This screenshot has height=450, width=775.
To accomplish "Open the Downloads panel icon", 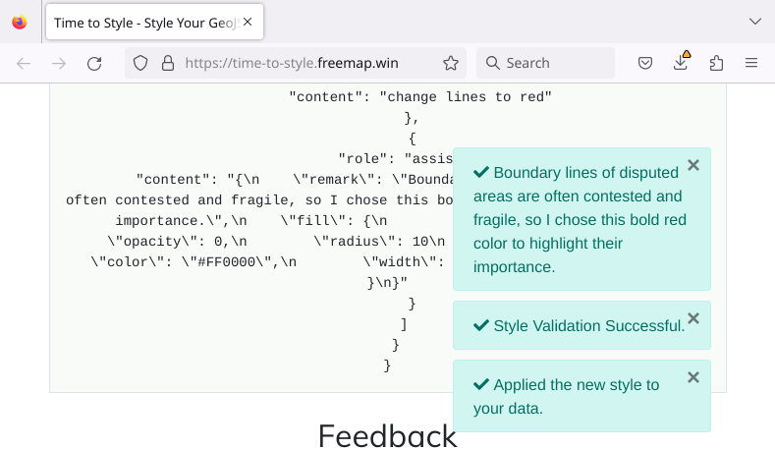I will click(x=681, y=62).
